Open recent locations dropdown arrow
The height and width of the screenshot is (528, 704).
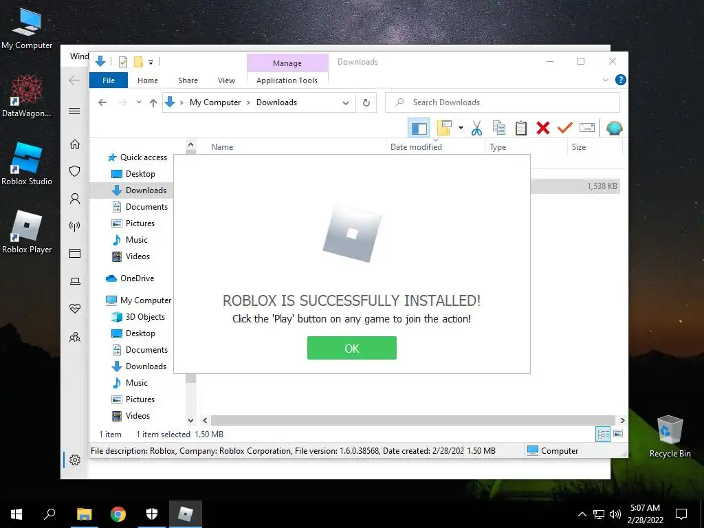(139, 102)
